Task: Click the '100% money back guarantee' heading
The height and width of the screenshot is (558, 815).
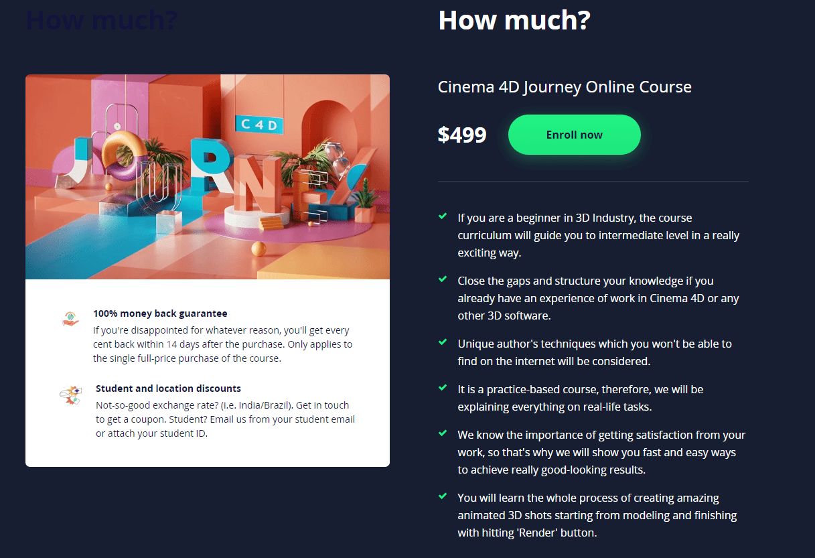Action: click(x=160, y=313)
